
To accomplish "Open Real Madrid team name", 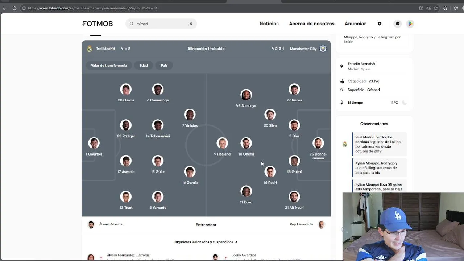I will [x=105, y=49].
